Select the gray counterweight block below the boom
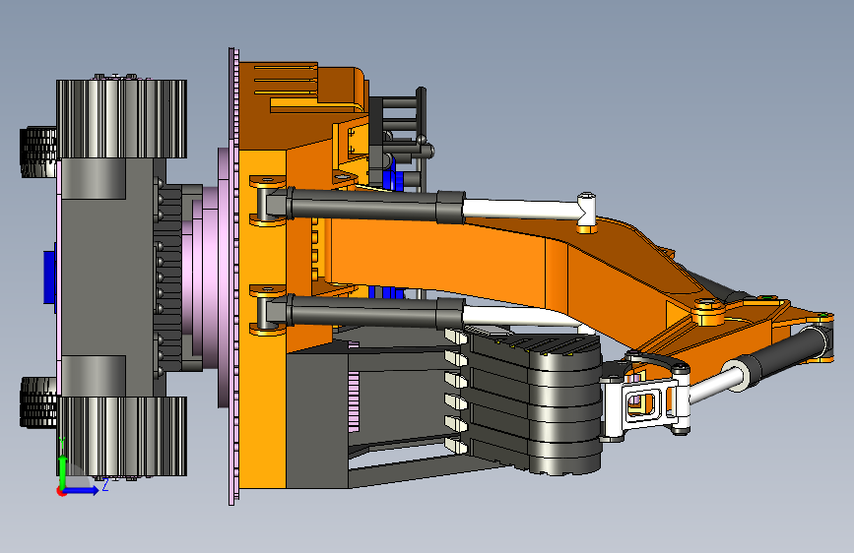 tap(317, 419)
